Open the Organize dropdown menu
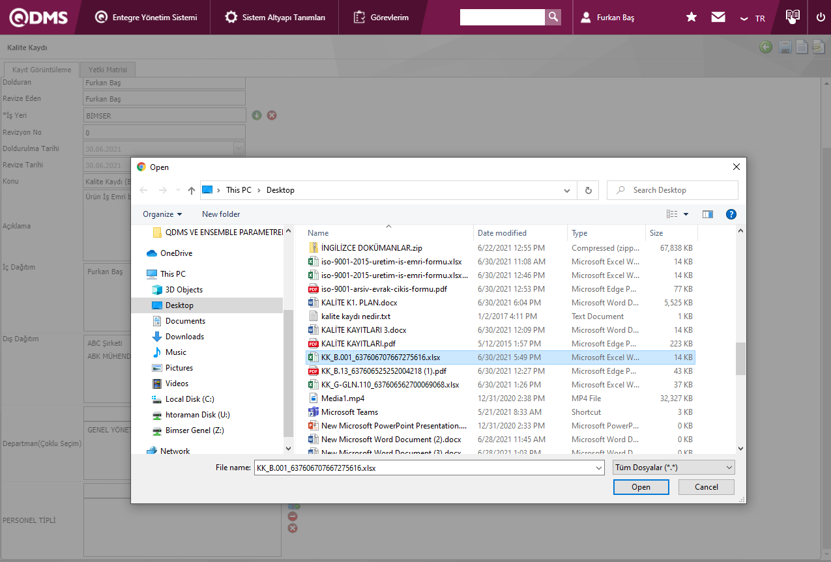The width and height of the screenshot is (831, 562). click(x=162, y=214)
